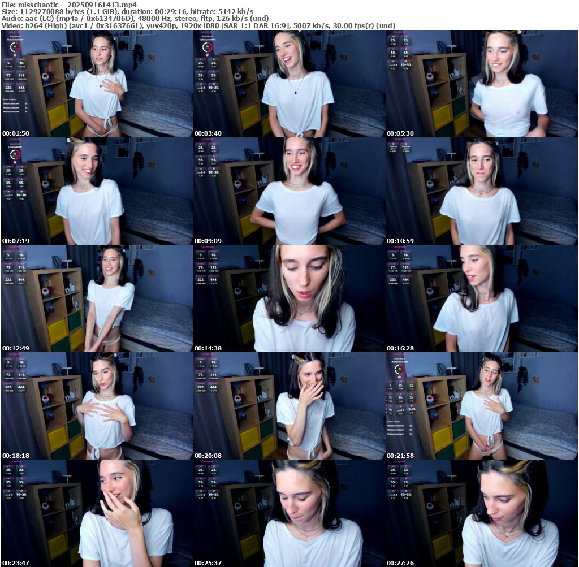Select the 'Audio: aac (LC)' info line
Screen dimensions: 579x567
[135, 19]
